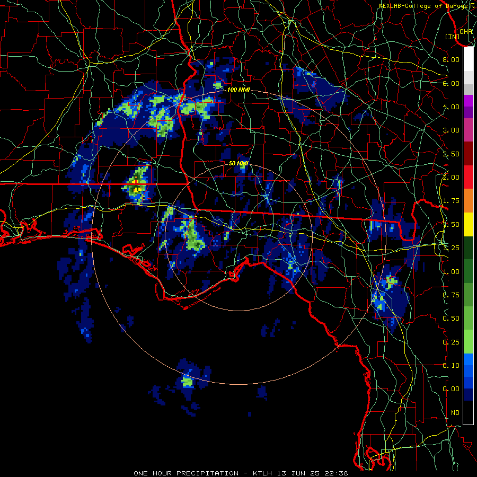Click the 100 NMI range ring label
This screenshot has width=477, height=477.
[x=238, y=90]
